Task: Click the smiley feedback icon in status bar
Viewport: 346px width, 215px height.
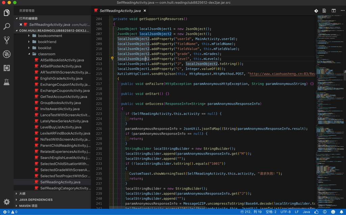Action: 333,212
